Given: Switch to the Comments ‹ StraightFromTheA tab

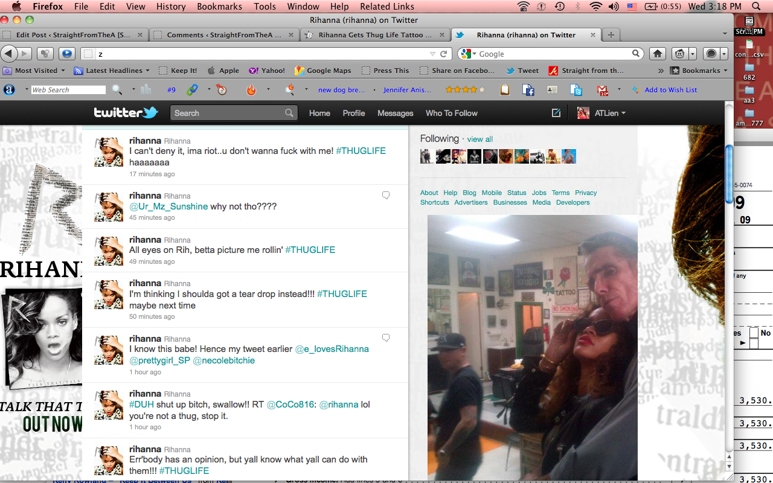Looking at the screenshot, I should point(224,35).
